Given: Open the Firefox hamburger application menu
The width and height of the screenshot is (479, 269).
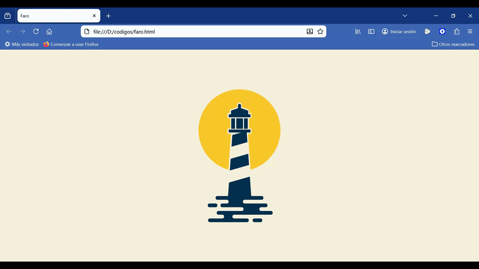Looking at the screenshot, I should 470,32.
